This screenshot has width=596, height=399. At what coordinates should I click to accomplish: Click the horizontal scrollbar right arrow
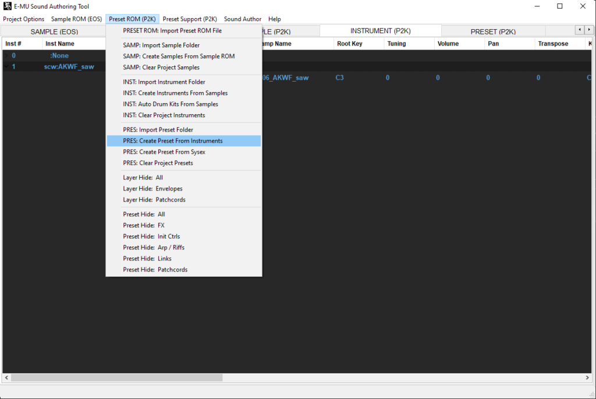coord(587,377)
